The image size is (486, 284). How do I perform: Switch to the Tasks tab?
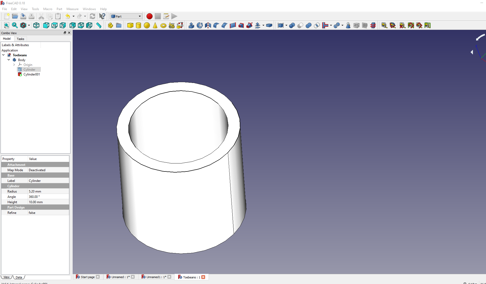[x=20, y=39]
